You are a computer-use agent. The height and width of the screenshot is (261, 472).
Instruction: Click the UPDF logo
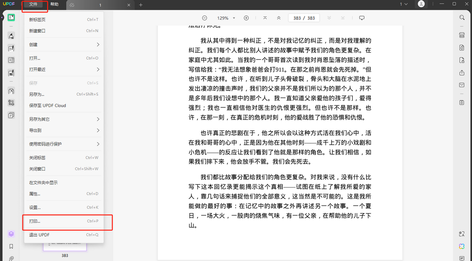[8, 4]
